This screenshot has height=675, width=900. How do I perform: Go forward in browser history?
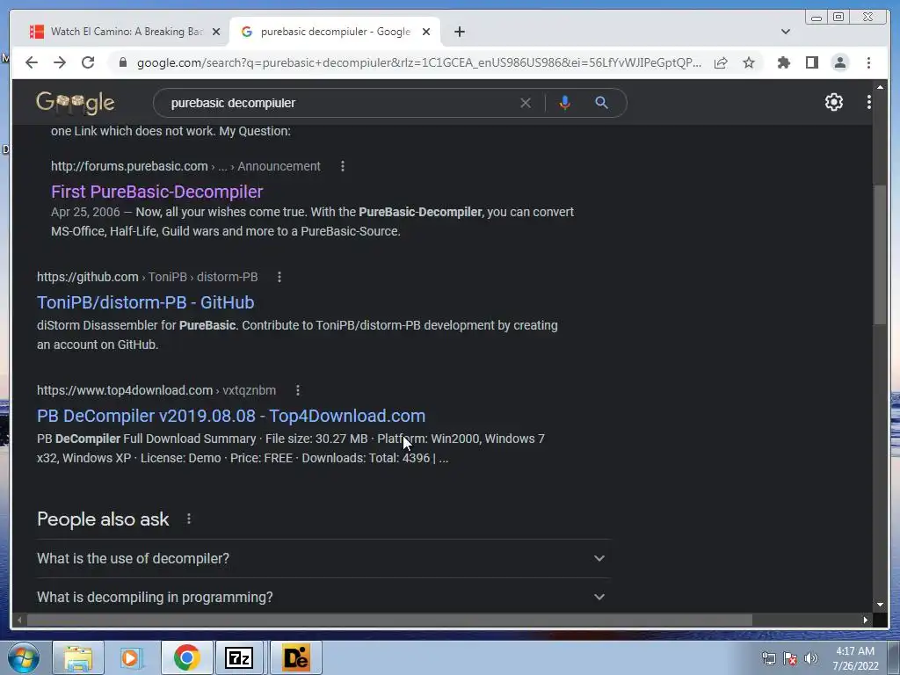(x=60, y=62)
